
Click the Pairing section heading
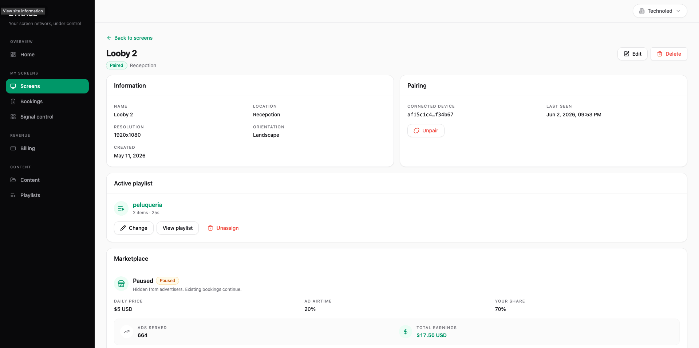coord(417,85)
